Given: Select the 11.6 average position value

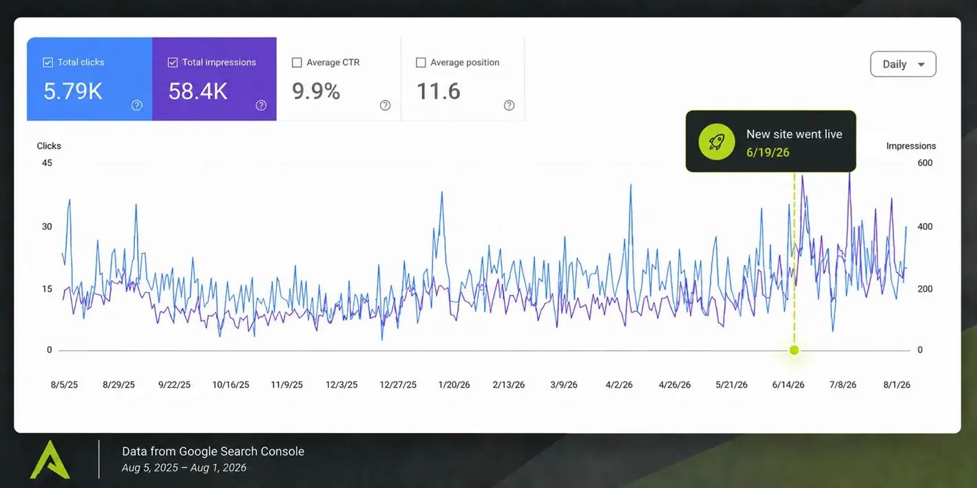Looking at the screenshot, I should tap(439, 91).
